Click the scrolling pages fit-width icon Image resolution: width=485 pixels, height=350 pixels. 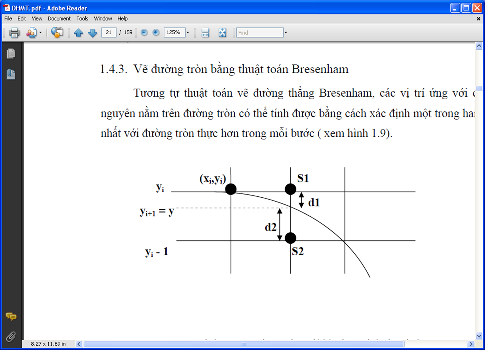coord(205,32)
